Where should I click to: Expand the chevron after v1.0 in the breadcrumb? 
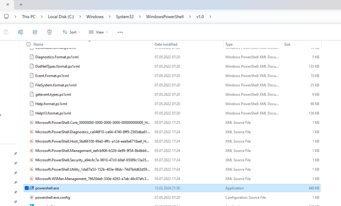(210, 17)
